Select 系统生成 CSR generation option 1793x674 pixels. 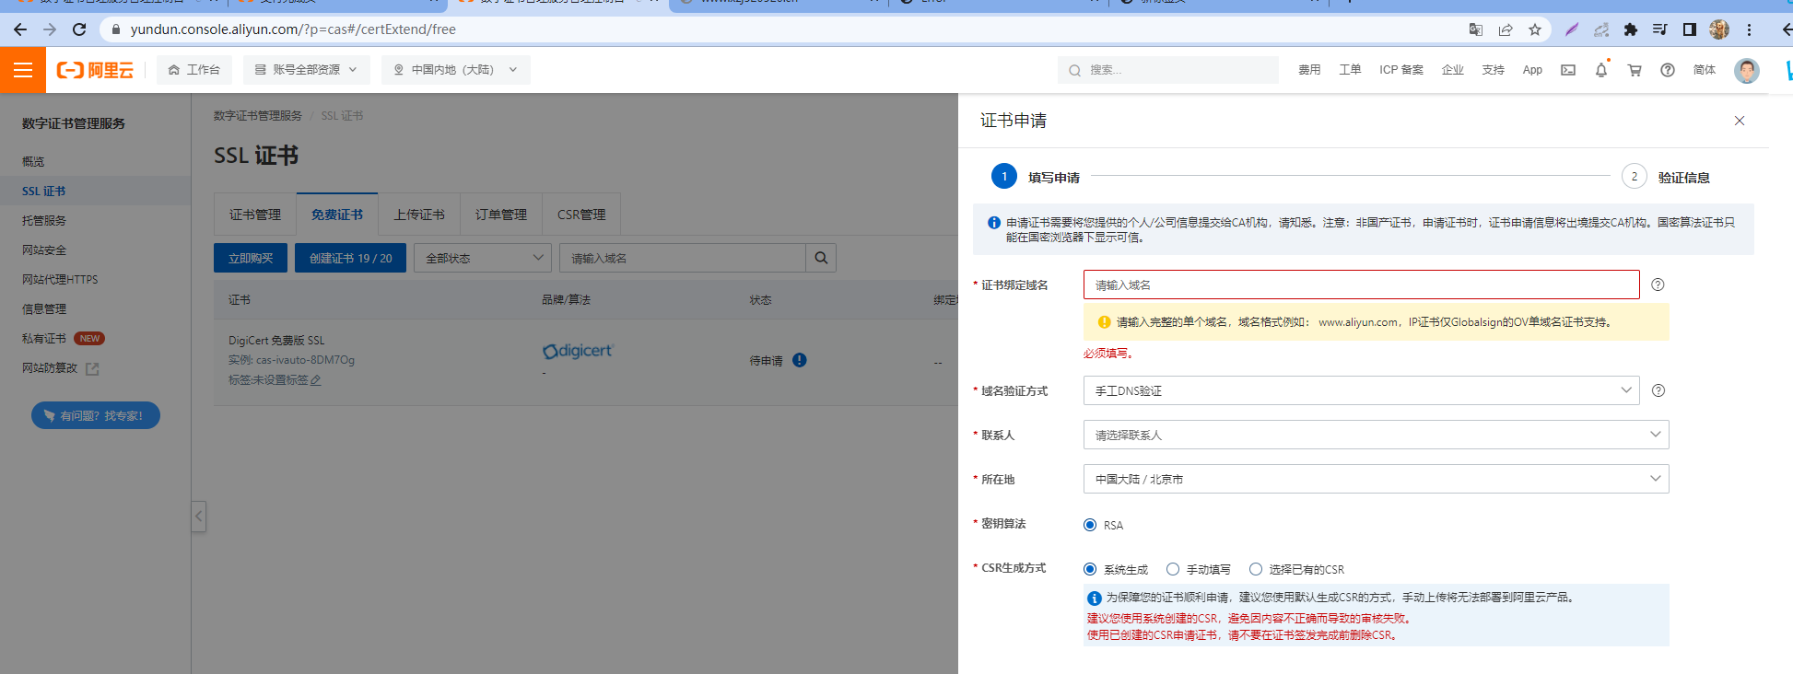coord(1090,569)
